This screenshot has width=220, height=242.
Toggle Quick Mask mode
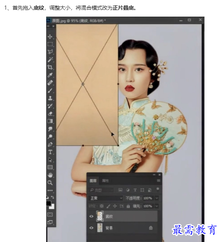pos(50,215)
